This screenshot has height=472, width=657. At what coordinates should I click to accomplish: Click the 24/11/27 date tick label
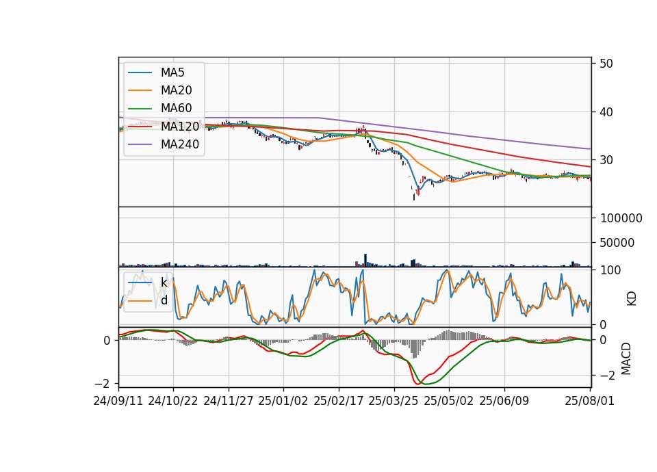pos(229,401)
